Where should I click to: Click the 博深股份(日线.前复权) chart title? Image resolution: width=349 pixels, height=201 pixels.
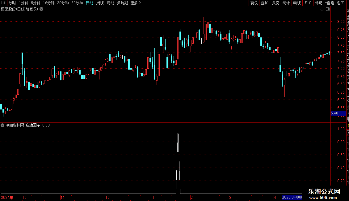point(19,9)
